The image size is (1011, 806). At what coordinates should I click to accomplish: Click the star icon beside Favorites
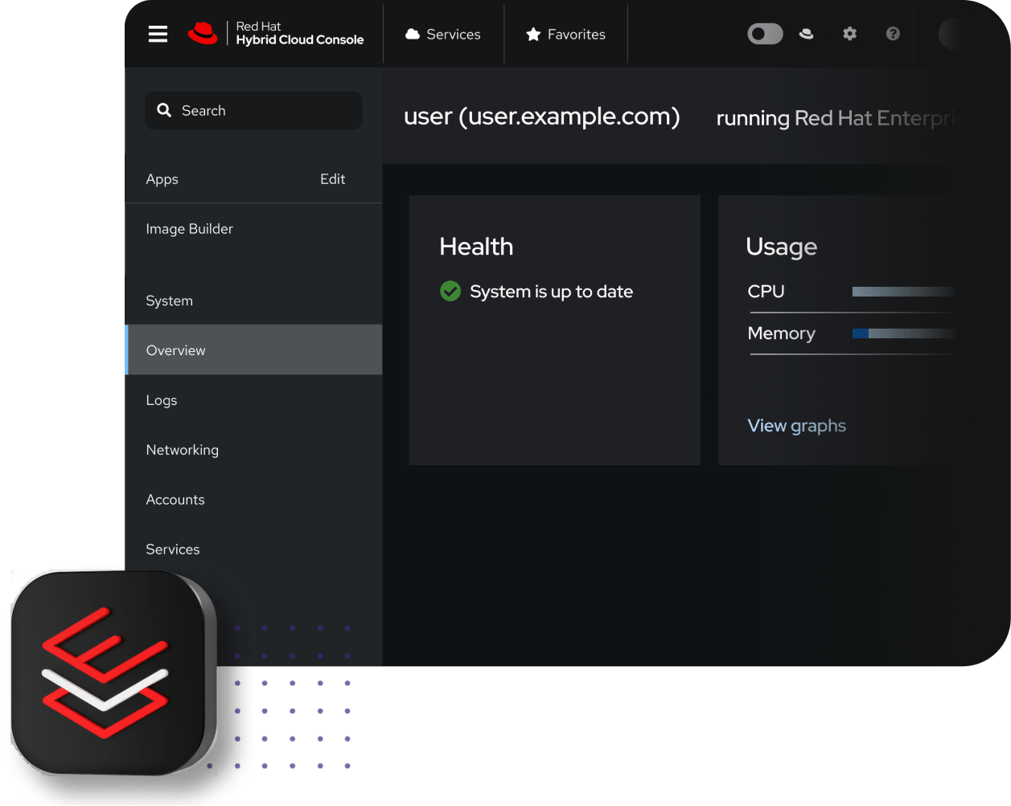[532, 34]
